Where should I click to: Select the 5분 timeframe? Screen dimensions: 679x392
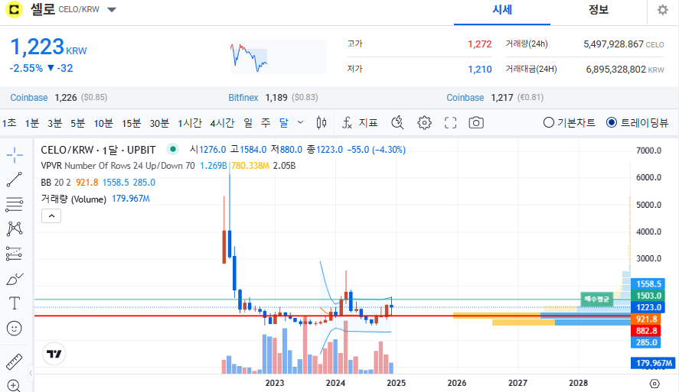(77, 123)
